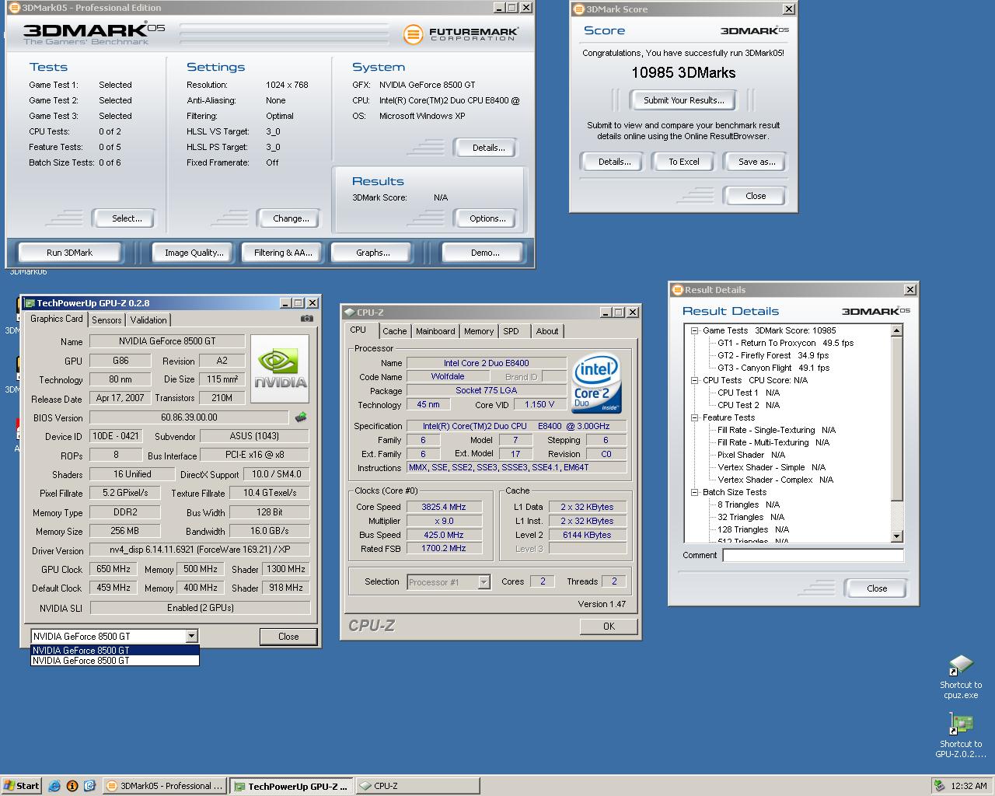The width and height of the screenshot is (995, 796).
Task: Click the BIOS Version field 60.86.39.00.00
Action: [x=189, y=417]
